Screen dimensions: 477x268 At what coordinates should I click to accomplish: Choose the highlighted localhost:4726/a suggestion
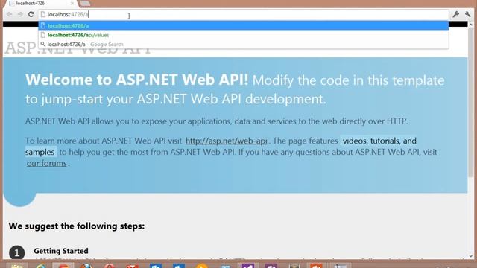(x=244, y=25)
